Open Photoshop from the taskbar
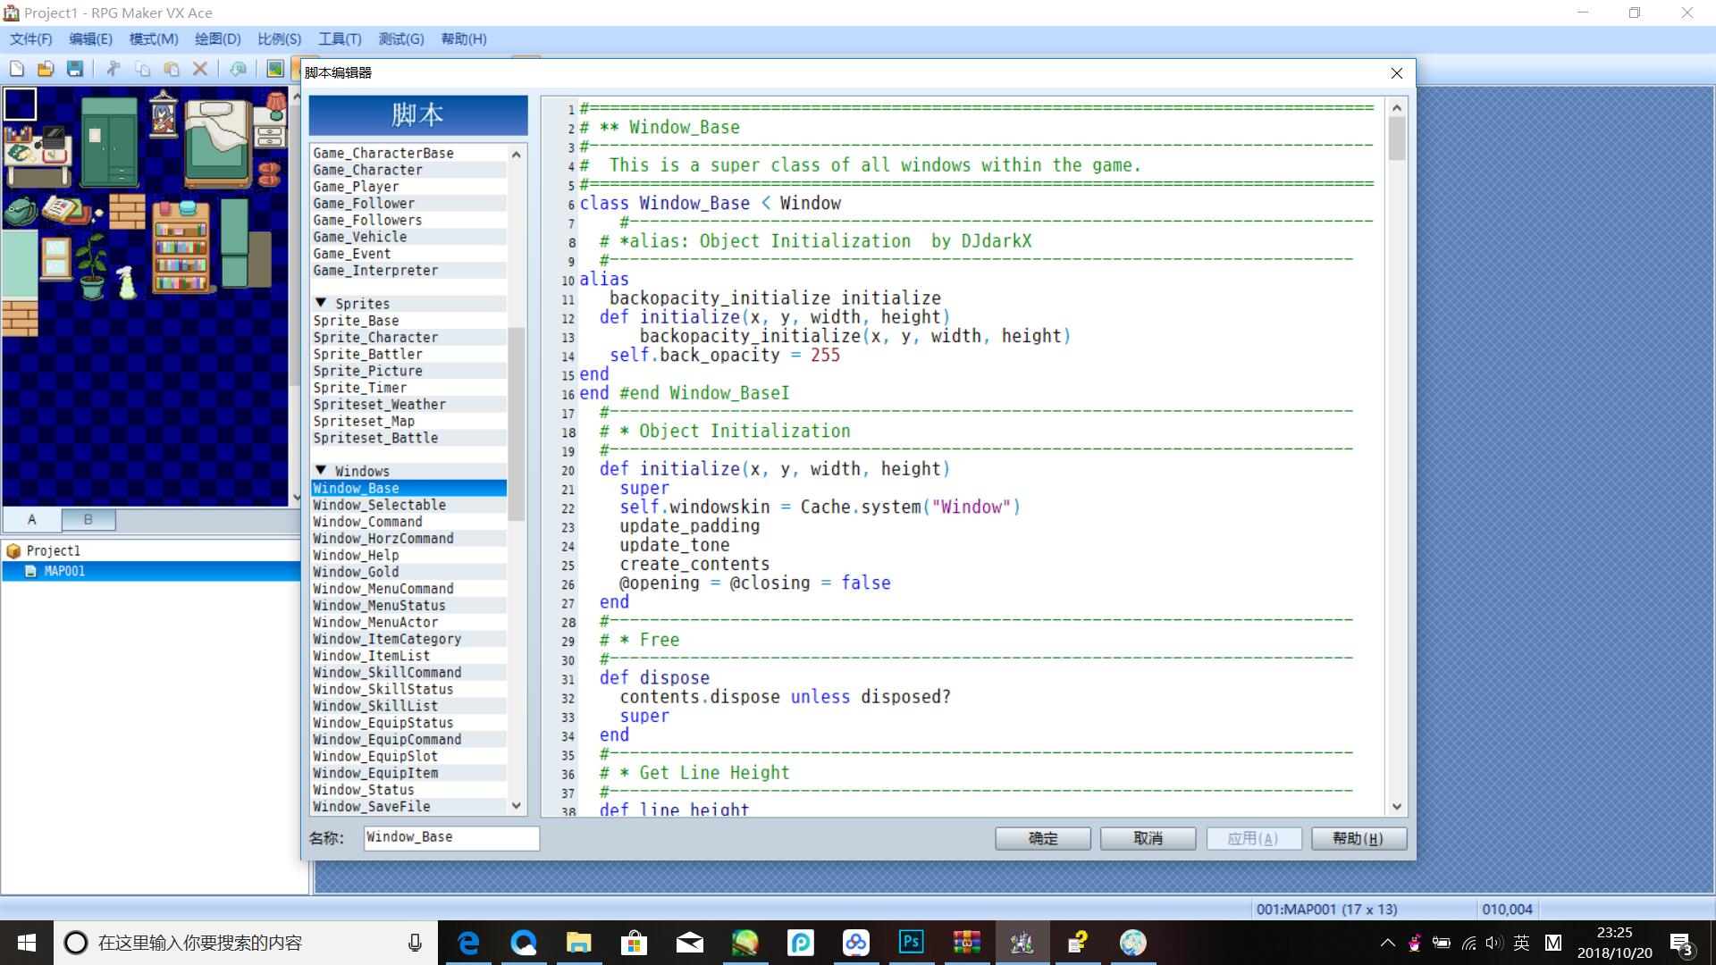 (x=912, y=942)
